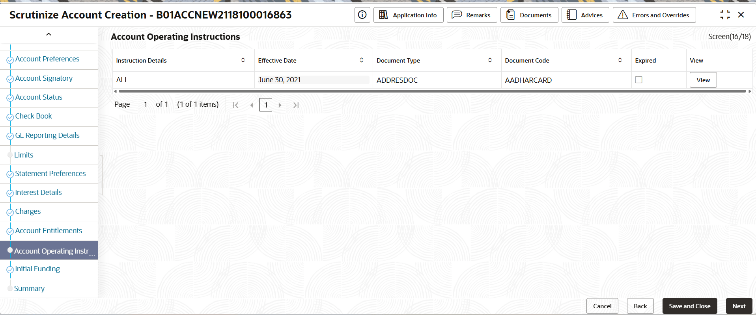Select Account Operating Instructions step
Image resolution: width=756 pixels, height=315 pixels.
pos(49,250)
